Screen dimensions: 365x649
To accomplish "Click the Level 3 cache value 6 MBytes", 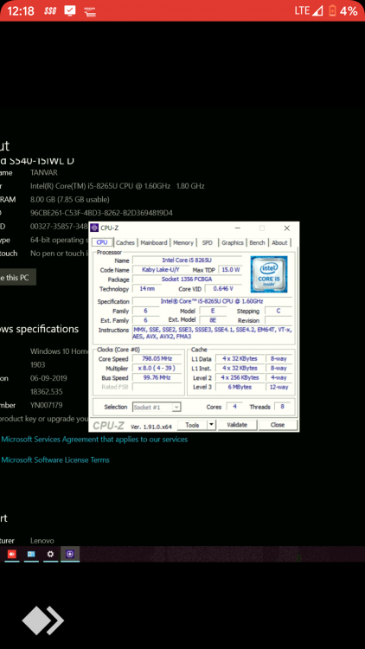I will (240, 388).
